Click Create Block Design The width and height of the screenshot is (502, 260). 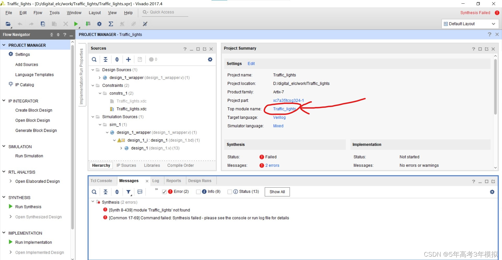coord(34,110)
